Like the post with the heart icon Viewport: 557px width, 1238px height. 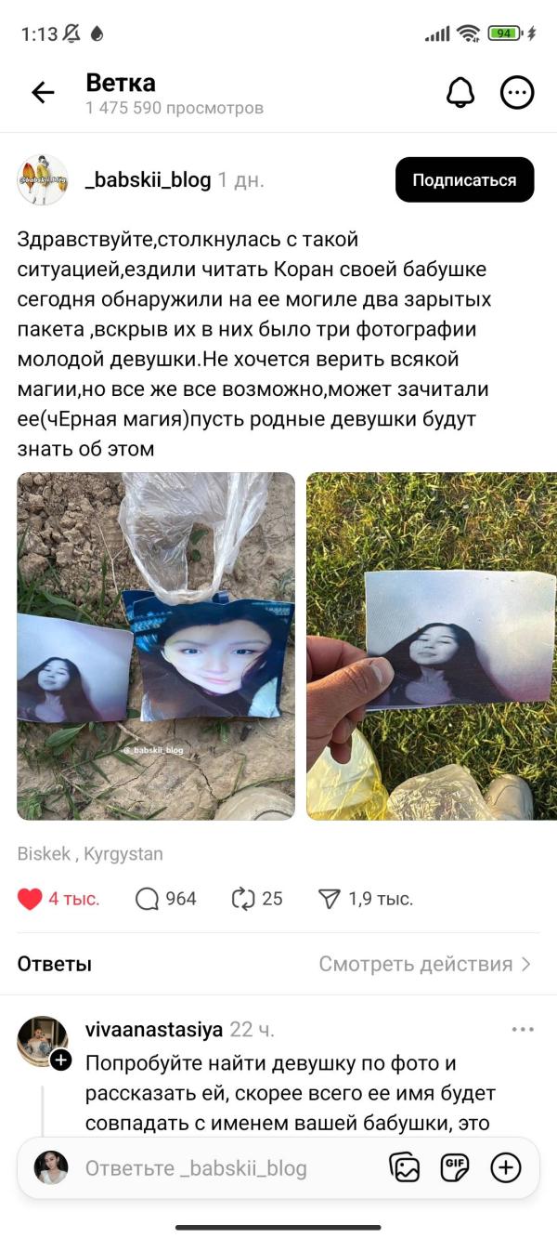30,899
